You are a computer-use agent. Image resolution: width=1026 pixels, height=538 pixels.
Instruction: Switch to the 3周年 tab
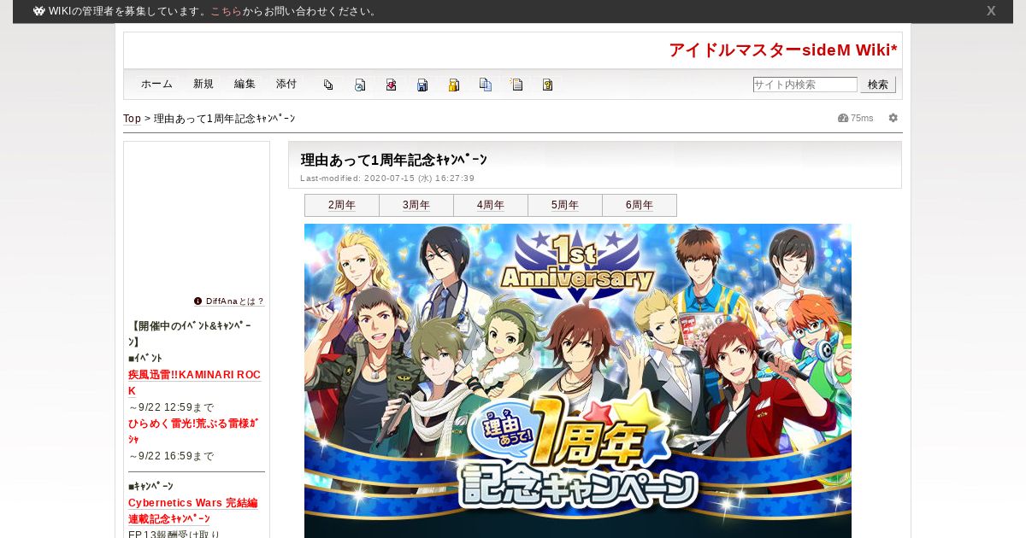pos(416,205)
